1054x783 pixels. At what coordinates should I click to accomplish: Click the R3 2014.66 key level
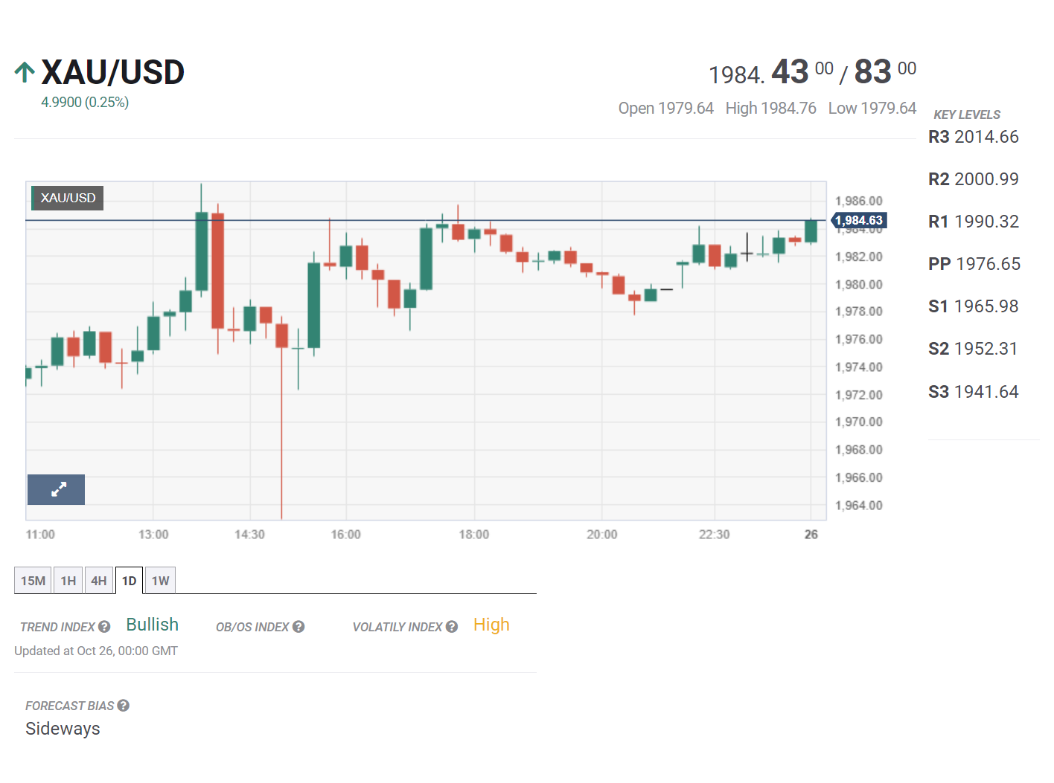point(974,137)
